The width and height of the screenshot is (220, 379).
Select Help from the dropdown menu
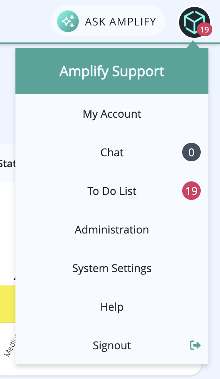(x=112, y=307)
